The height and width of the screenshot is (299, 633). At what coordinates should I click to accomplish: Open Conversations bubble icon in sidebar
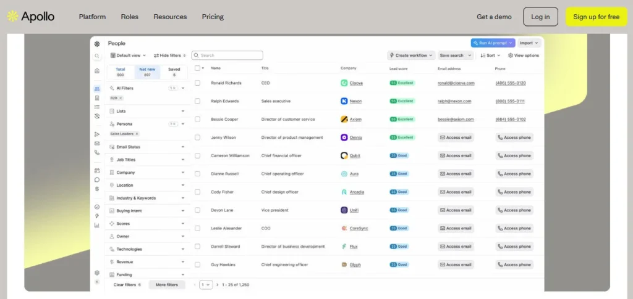point(97,180)
